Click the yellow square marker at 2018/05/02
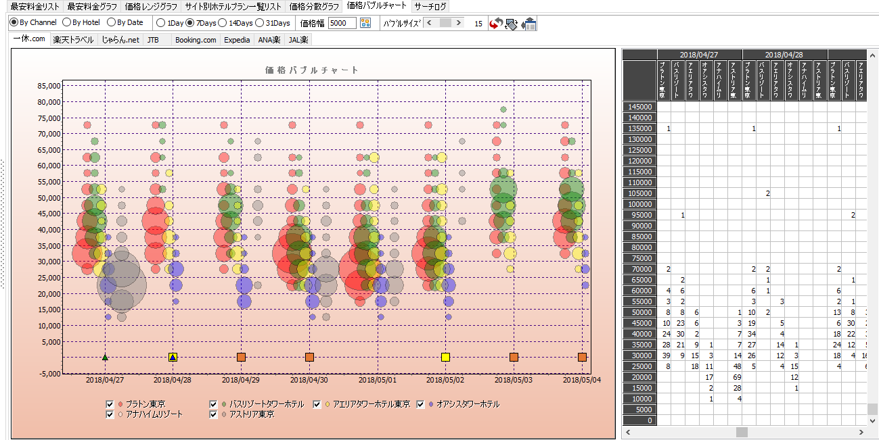Screen dimensions: 879x440 445,357
